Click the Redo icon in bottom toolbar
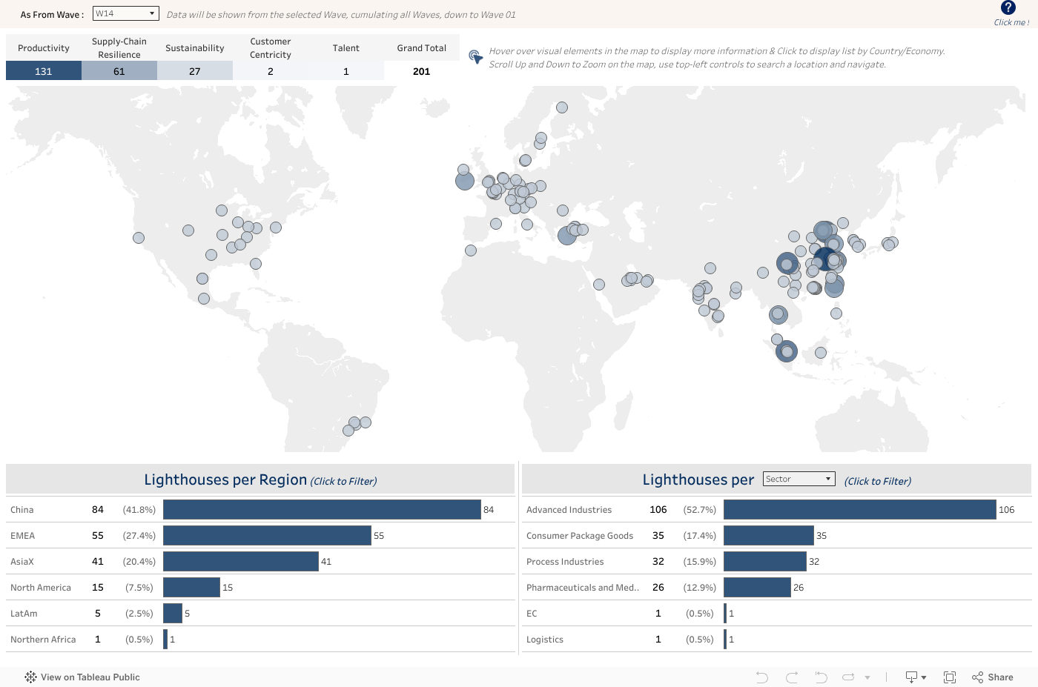The width and height of the screenshot is (1038, 687). pos(791,677)
